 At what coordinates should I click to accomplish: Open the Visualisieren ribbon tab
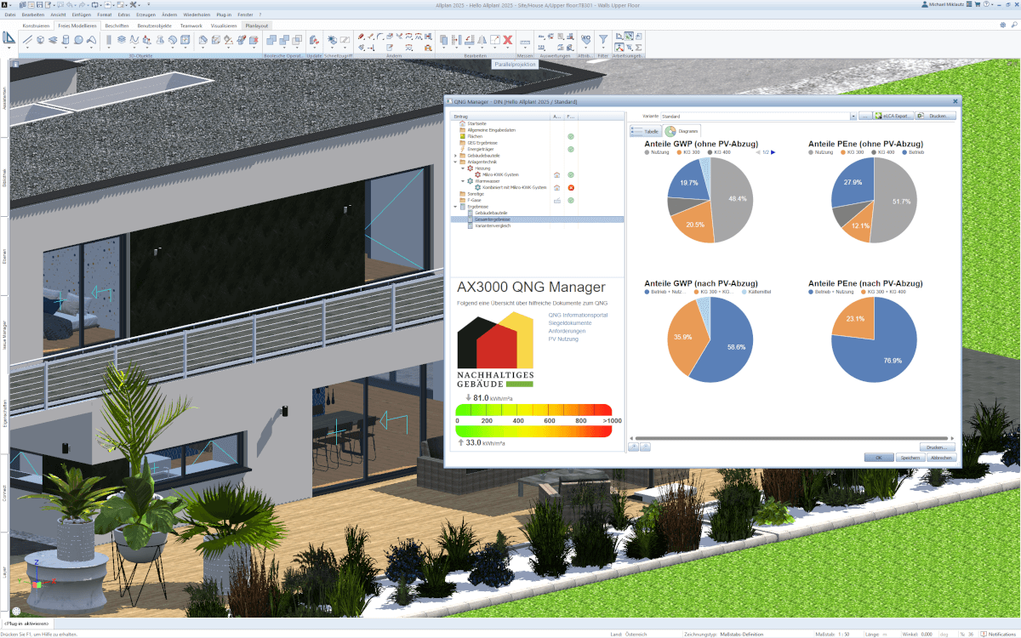(x=224, y=26)
